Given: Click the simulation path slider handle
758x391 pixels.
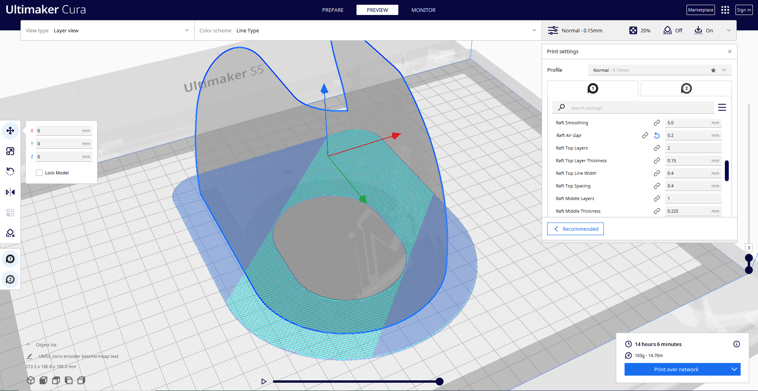Looking at the screenshot, I should pyautogui.click(x=439, y=381).
